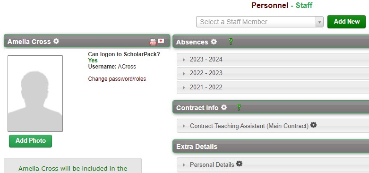Export staff record as PDF icon
The image size is (369, 173).
click(x=153, y=42)
